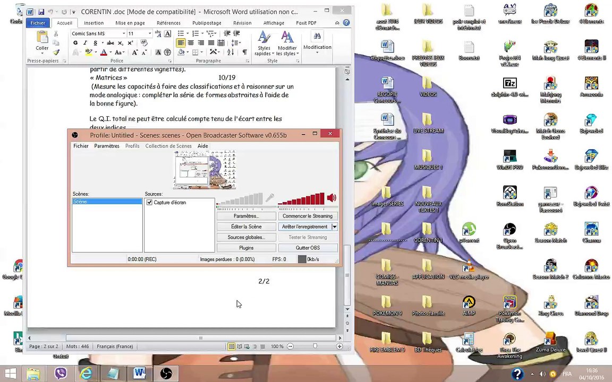The image size is (612, 382).
Task: Select Scène in the Scènes list
Action: 107,202
